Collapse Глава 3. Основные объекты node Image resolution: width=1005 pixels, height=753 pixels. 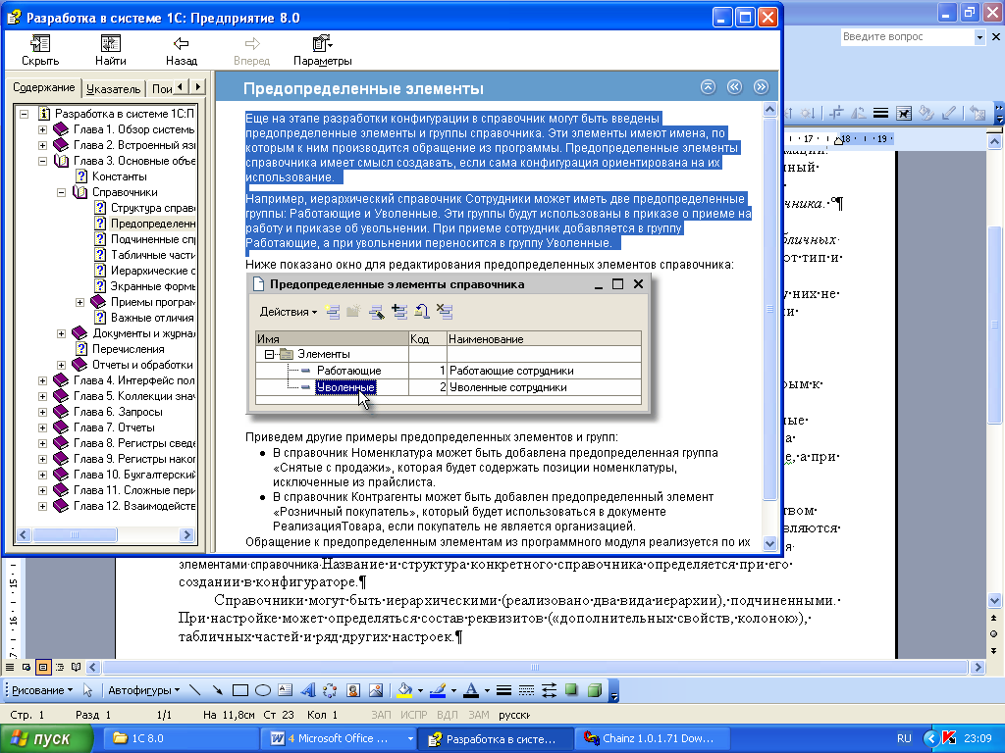pos(42,161)
